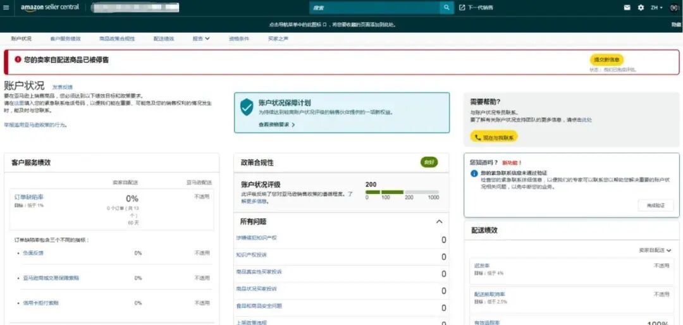
Task: Open the 食品和商品安全问题 link
Action: [259, 306]
